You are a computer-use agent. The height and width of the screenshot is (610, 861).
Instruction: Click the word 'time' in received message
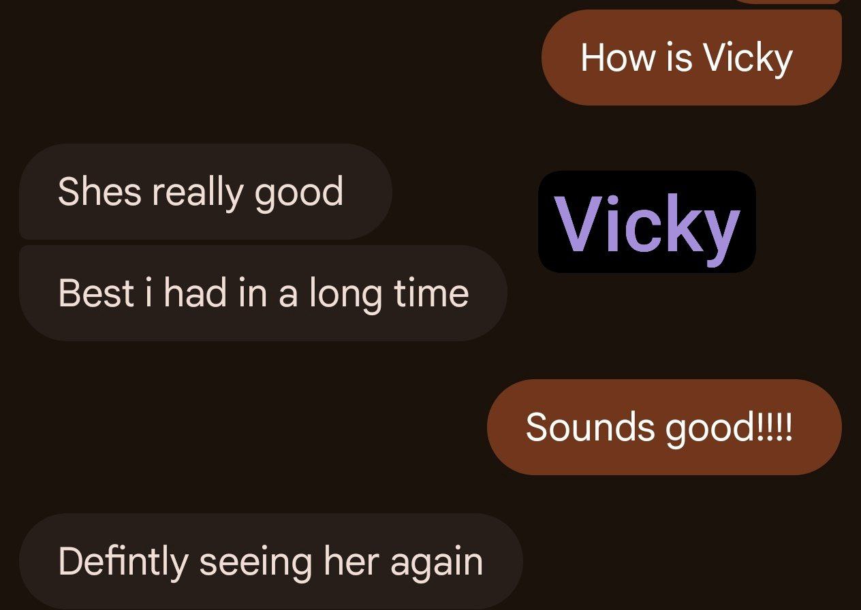431,293
